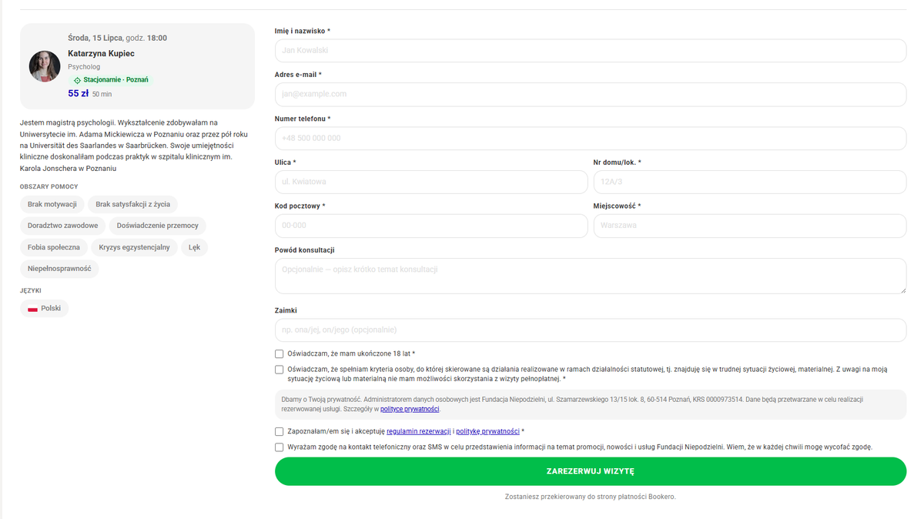The height and width of the screenshot is (519, 924).
Task: Focus the Imię i nazwisko field
Action: (x=591, y=51)
